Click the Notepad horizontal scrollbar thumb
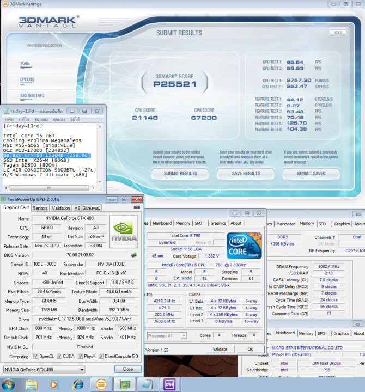365x392 pixels. 49,188
